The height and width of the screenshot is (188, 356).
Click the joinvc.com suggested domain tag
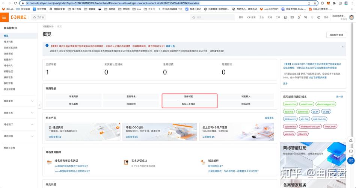(x=290, y=104)
